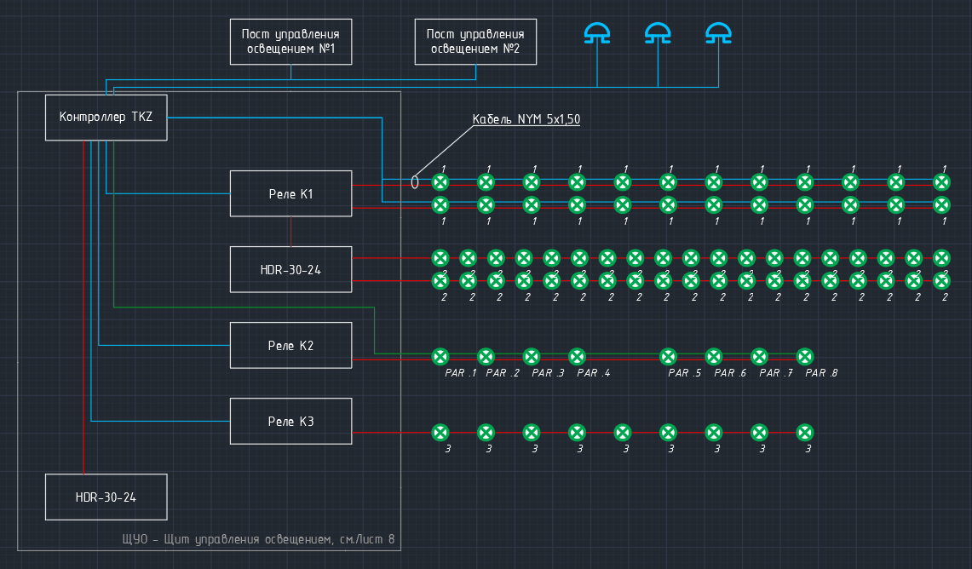Select Пост управления освещением №1 block

coord(290,42)
